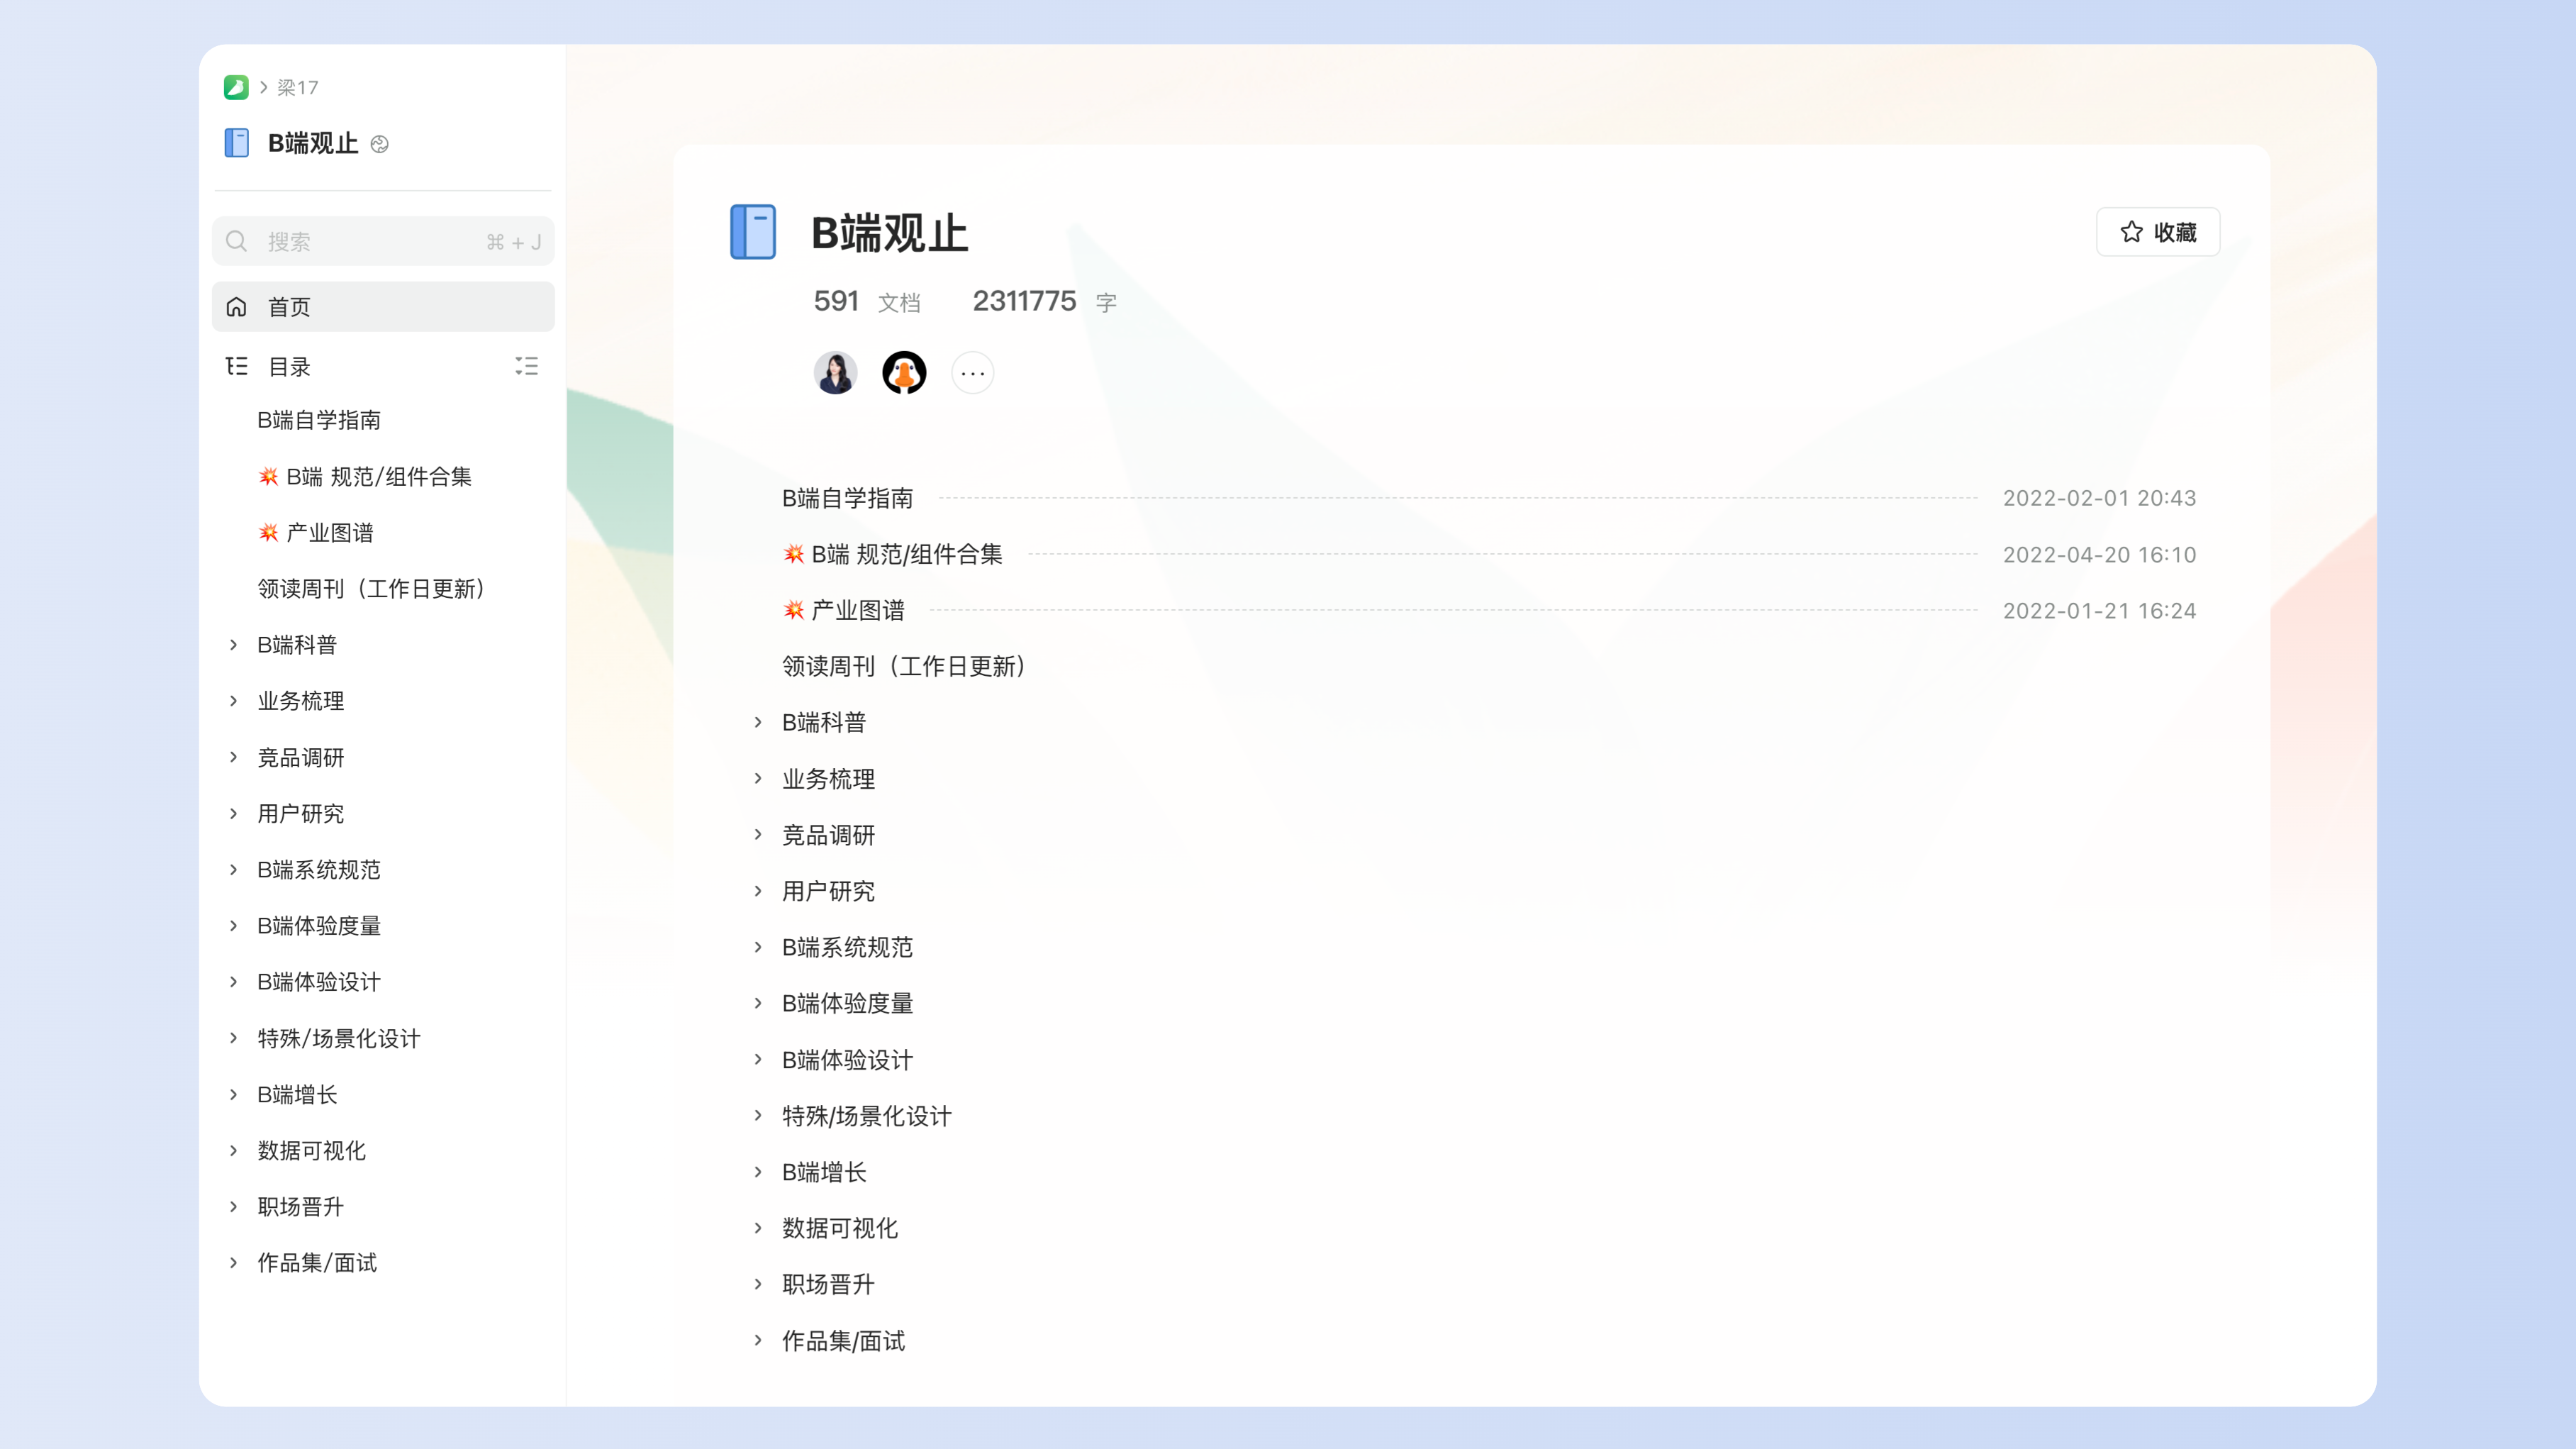Image resolution: width=2576 pixels, height=1449 pixels.
Task: Click the large book icon in header
Action: (x=753, y=232)
